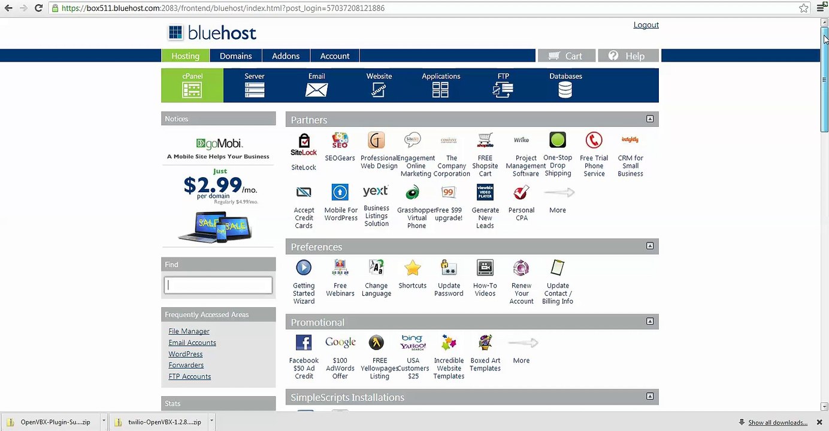This screenshot has height=431, width=829.
Task: Select the Addons menu tab
Action: 286,56
